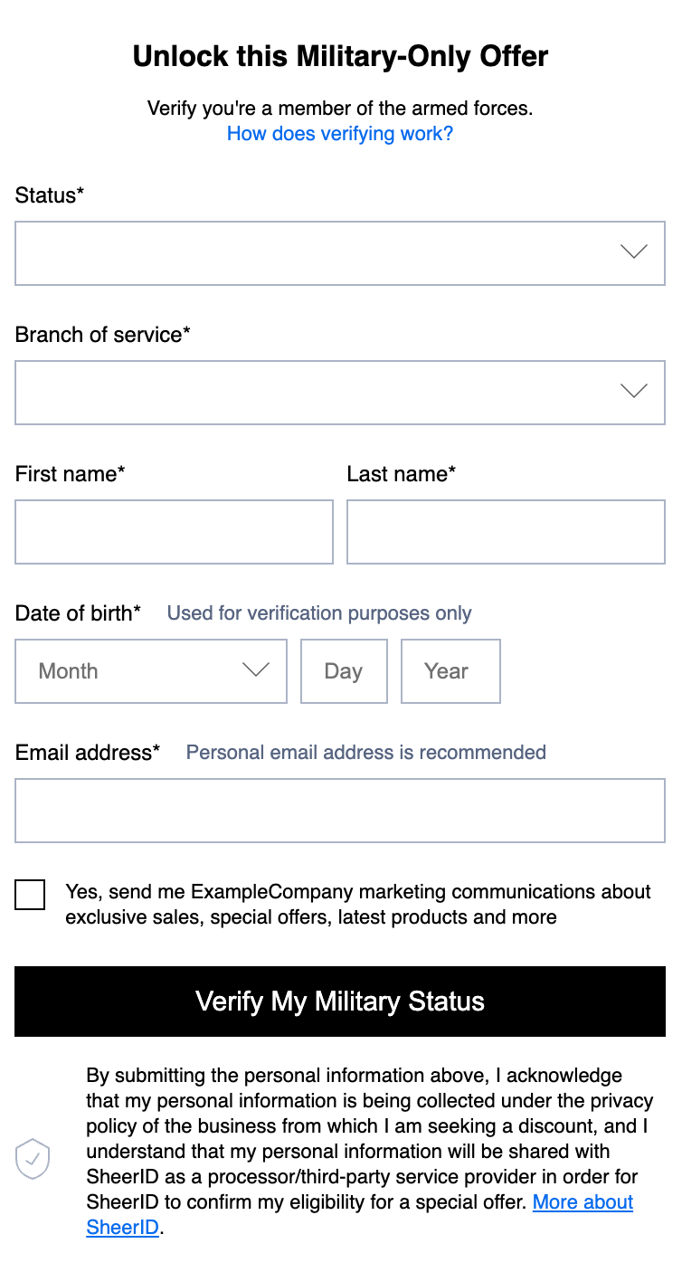Screen dimensions: 682x1272
Task: Open the "How does verifying work?" link
Action: coord(340,134)
